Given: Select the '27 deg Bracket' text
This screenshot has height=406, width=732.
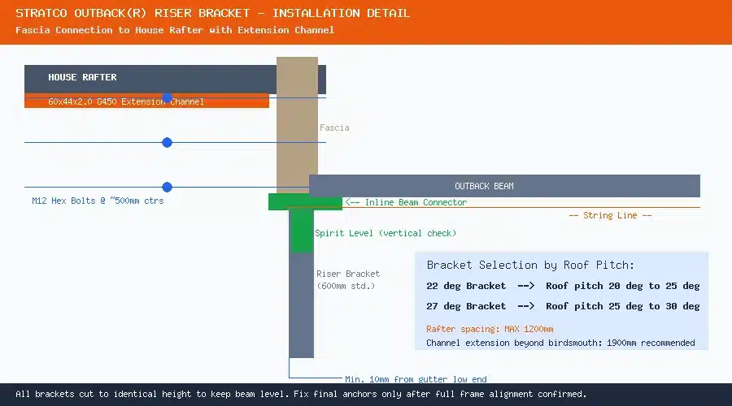Looking at the screenshot, I should point(466,306).
